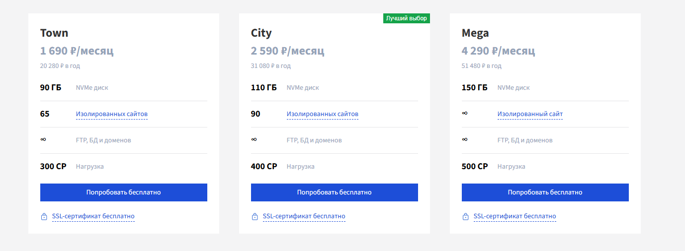Image resolution: width=685 pixels, height=251 pixels.
Task: Click the lock icon in the Mega card
Action: coord(465,217)
